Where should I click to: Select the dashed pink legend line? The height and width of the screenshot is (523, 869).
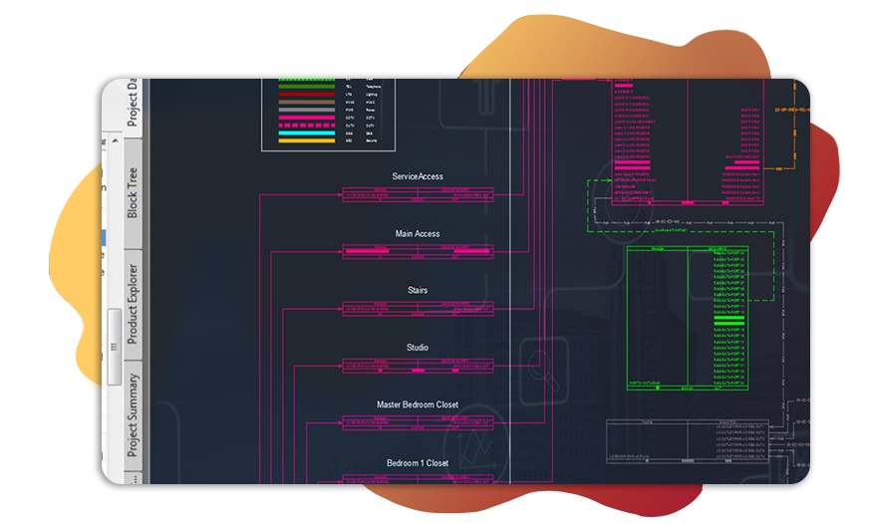[306, 126]
